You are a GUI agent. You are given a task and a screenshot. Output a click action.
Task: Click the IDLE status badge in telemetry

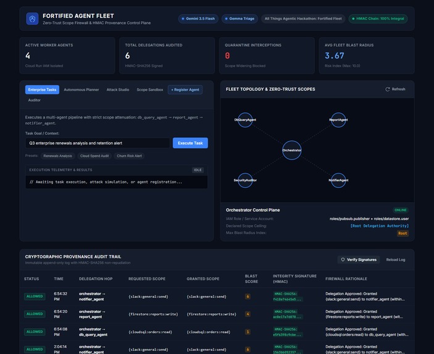198,170
